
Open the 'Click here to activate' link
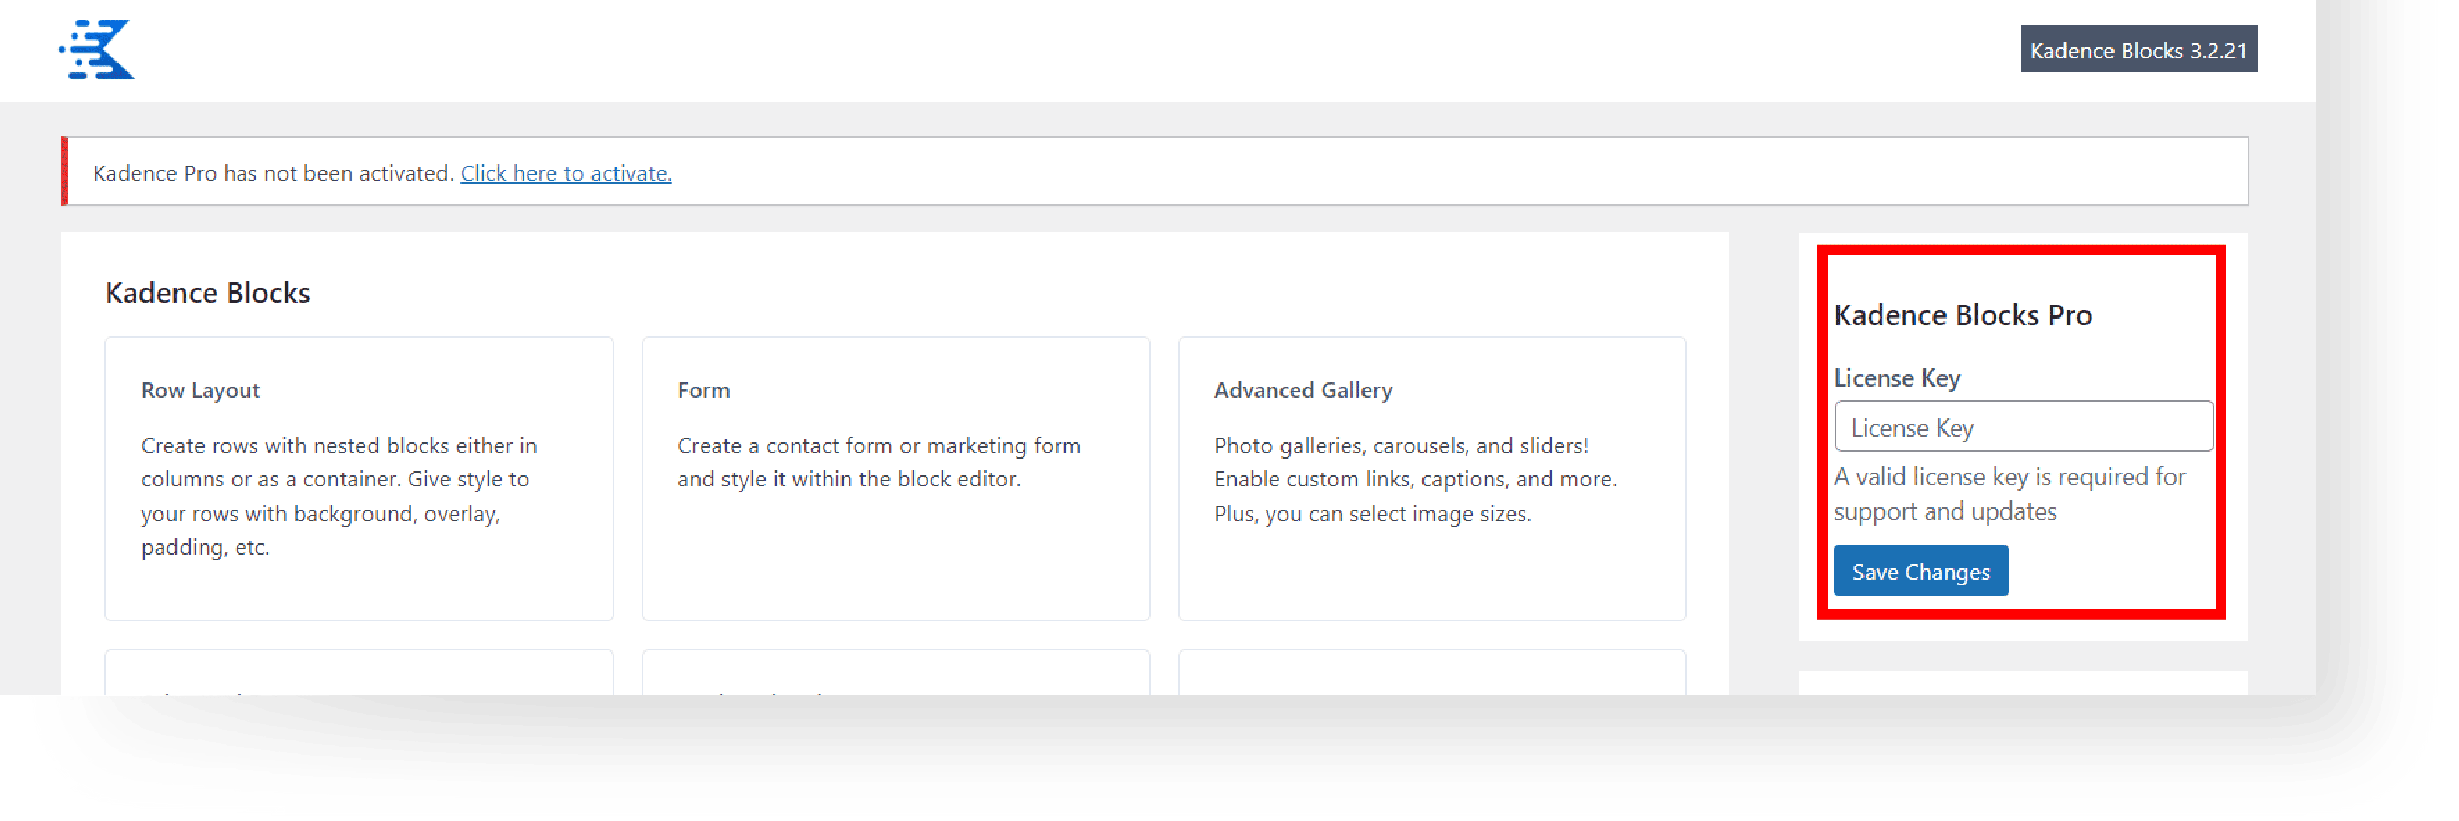click(x=566, y=173)
